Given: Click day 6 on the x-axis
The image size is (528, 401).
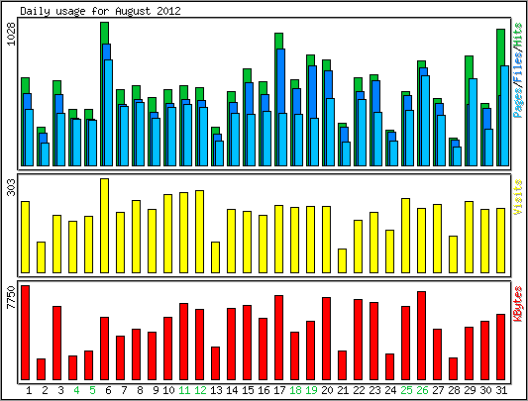Looking at the screenshot, I should 108,390.
